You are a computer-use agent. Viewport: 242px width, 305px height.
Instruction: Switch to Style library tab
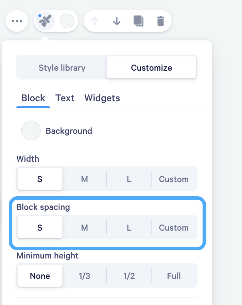pyautogui.click(x=62, y=68)
